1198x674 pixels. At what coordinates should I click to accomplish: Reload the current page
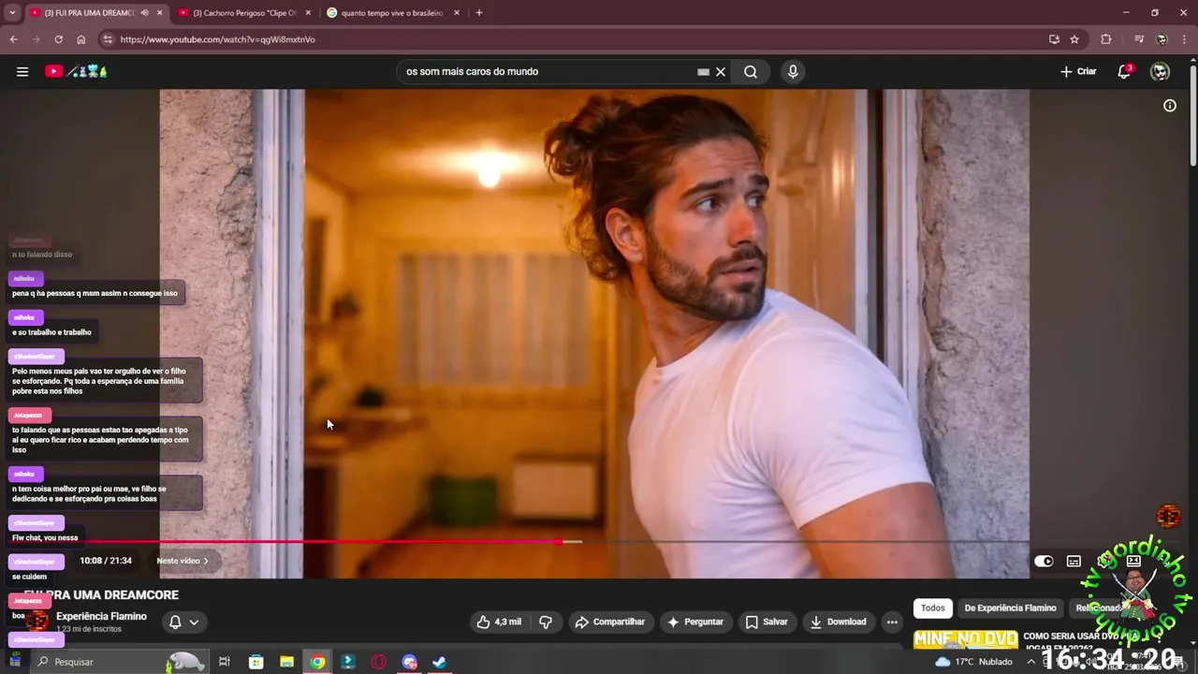58,39
